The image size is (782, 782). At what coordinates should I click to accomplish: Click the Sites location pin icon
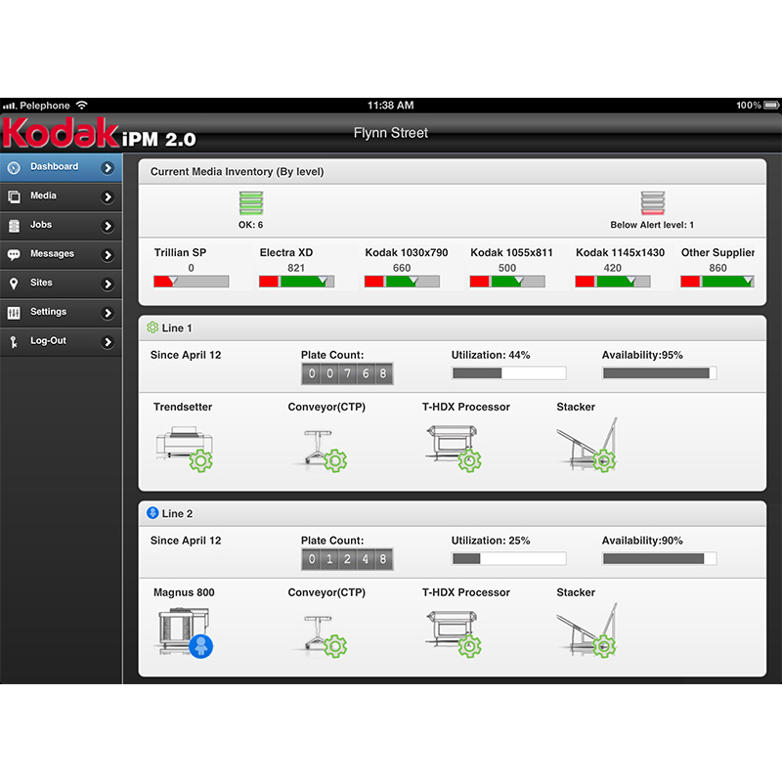click(14, 283)
